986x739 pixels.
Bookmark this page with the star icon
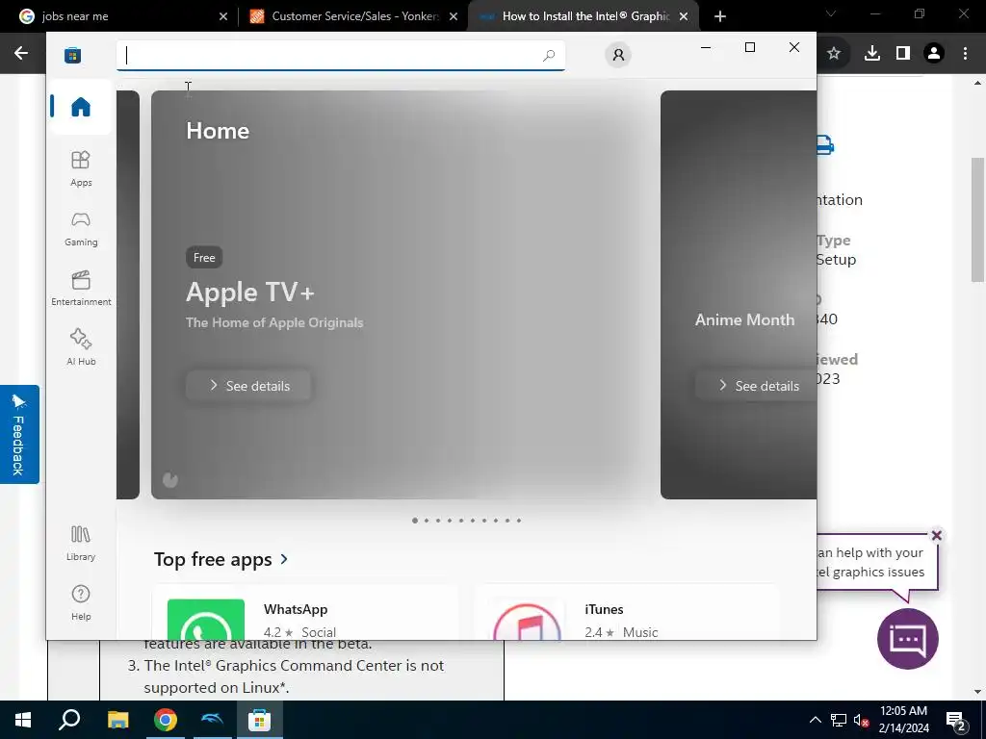click(x=834, y=54)
